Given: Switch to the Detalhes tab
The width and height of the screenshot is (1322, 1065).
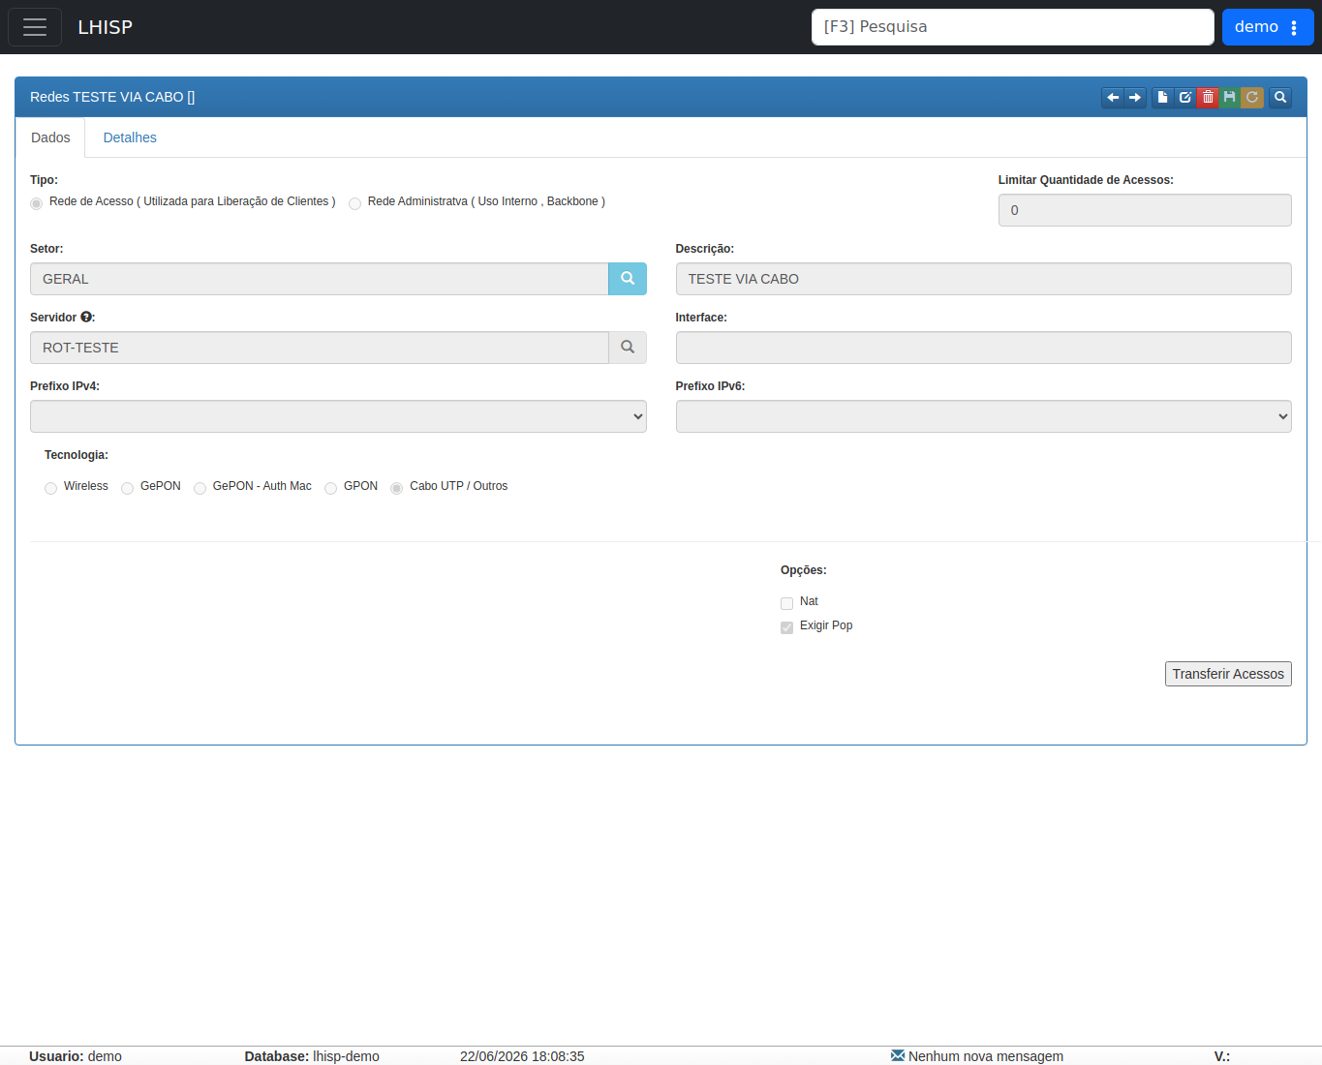Looking at the screenshot, I should point(130,137).
